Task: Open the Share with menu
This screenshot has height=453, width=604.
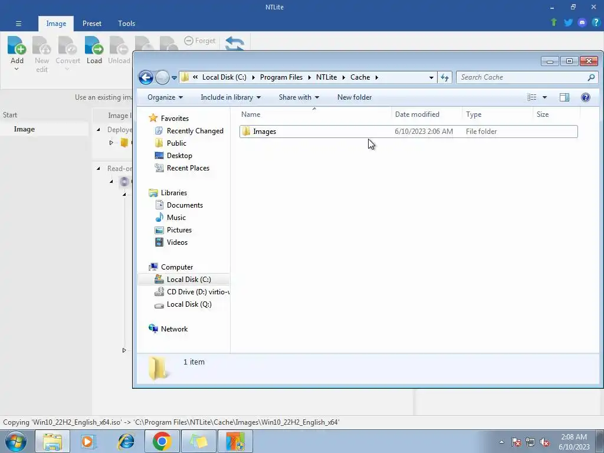Action: pyautogui.click(x=298, y=97)
